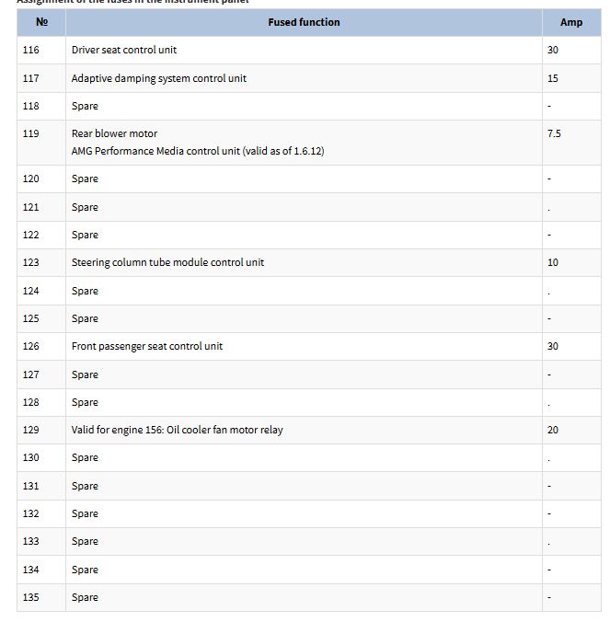Image resolution: width=610 pixels, height=622 pixels.
Task: Click 'Adaptive damping system control unit' text
Action: pyautogui.click(x=158, y=78)
